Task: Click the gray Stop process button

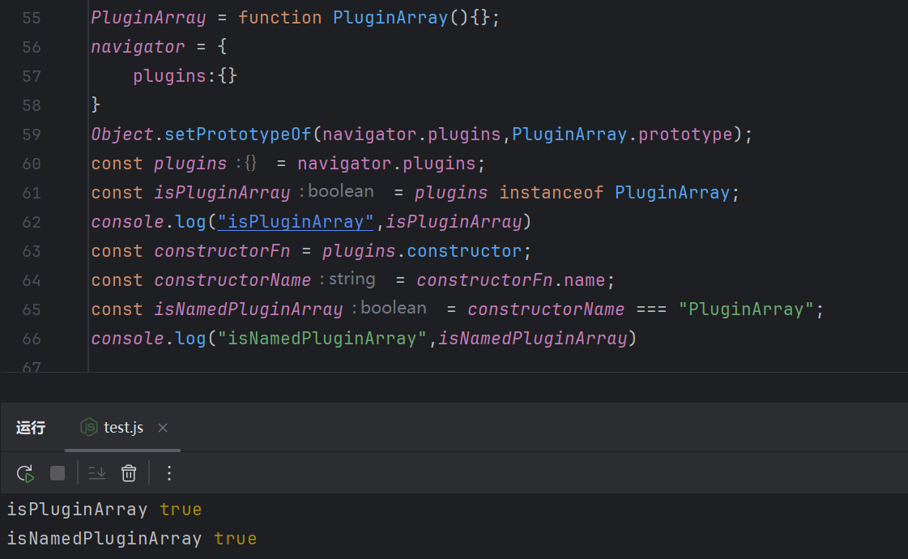Action: click(x=58, y=473)
